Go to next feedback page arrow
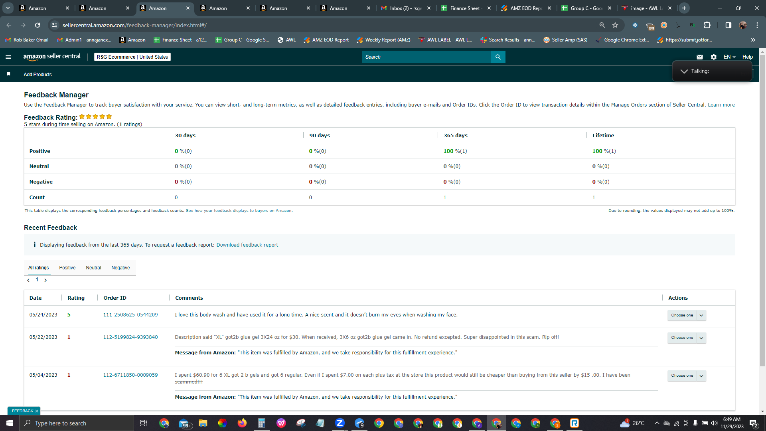Image resolution: width=766 pixels, height=431 pixels. 45,280
